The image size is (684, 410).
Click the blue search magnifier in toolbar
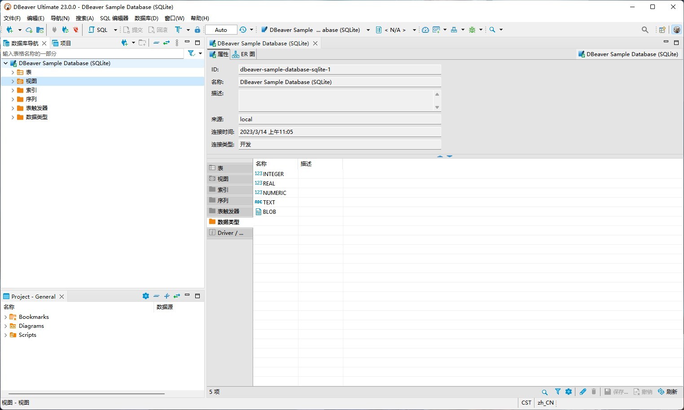(492, 30)
